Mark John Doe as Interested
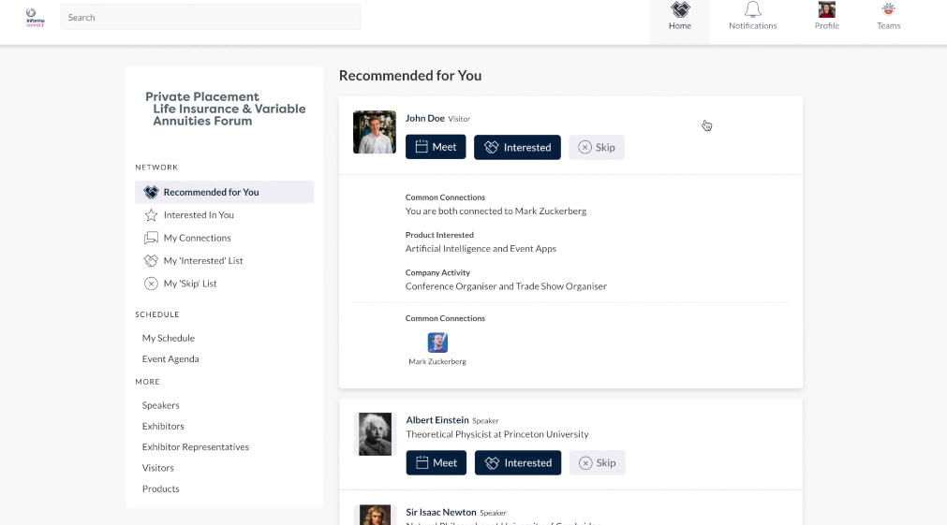This screenshot has width=947, height=525. click(x=517, y=147)
